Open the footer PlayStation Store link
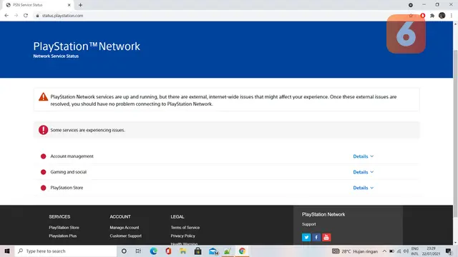458x257 pixels. click(64, 228)
